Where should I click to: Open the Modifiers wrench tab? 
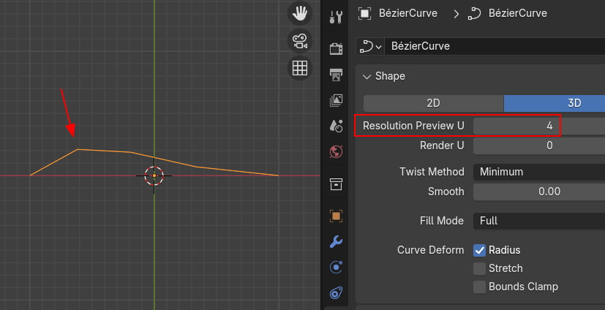336,242
